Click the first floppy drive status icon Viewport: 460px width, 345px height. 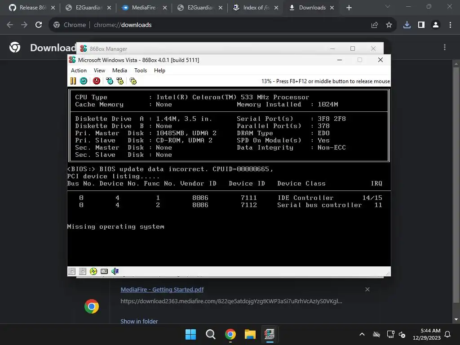(x=72, y=271)
